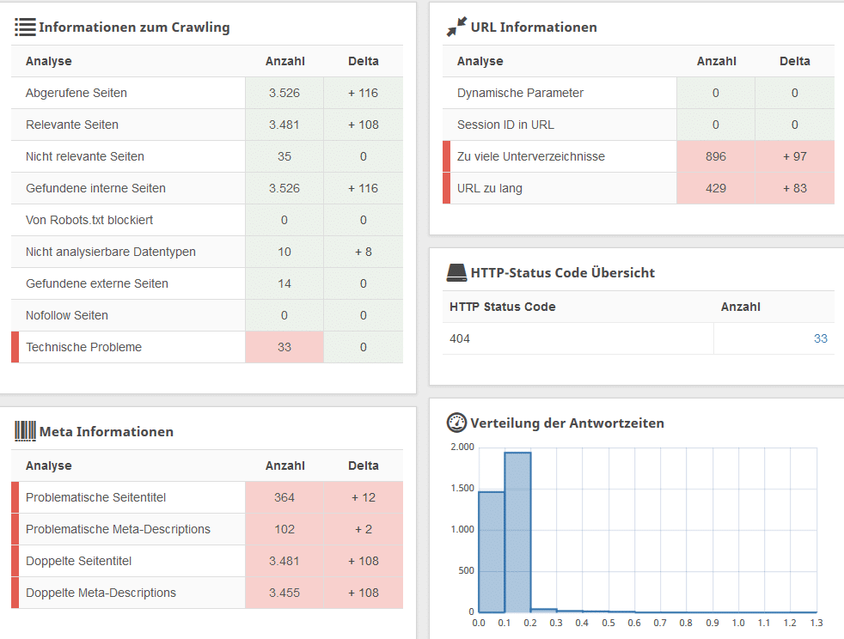Viewport: 844px width, 639px height.
Task: Click the barcode icon beside Meta Informationen
Action: (x=25, y=431)
